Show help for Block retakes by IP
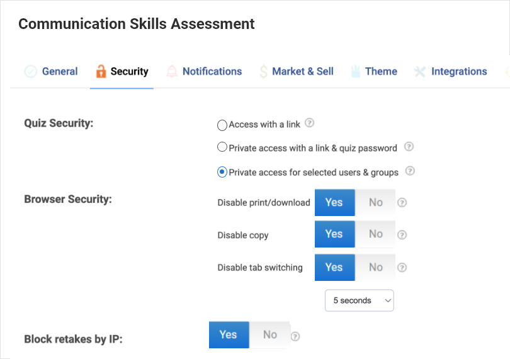Screen dimensions: 510x359 pos(295,336)
